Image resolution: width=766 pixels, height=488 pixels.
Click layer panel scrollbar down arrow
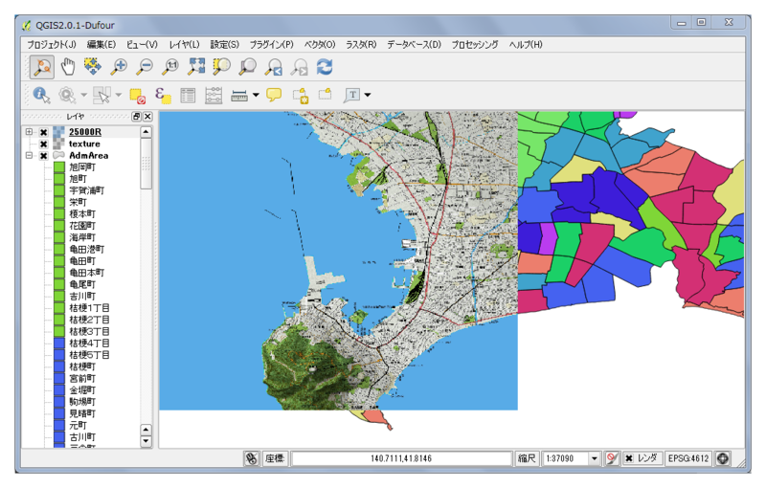146,441
